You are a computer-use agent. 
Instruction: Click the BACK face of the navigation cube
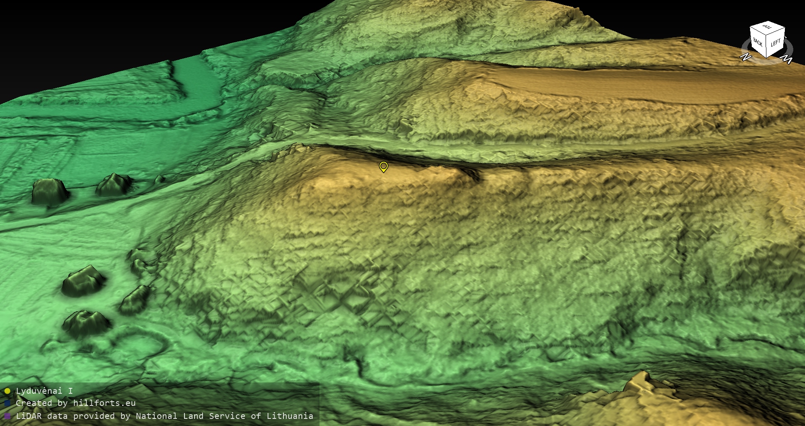pyautogui.click(x=758, y=42)
